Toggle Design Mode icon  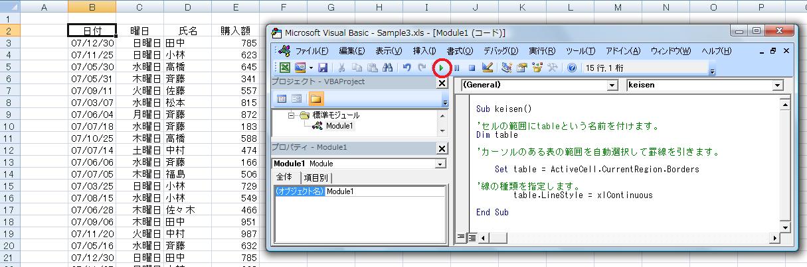tap(488, 68)
